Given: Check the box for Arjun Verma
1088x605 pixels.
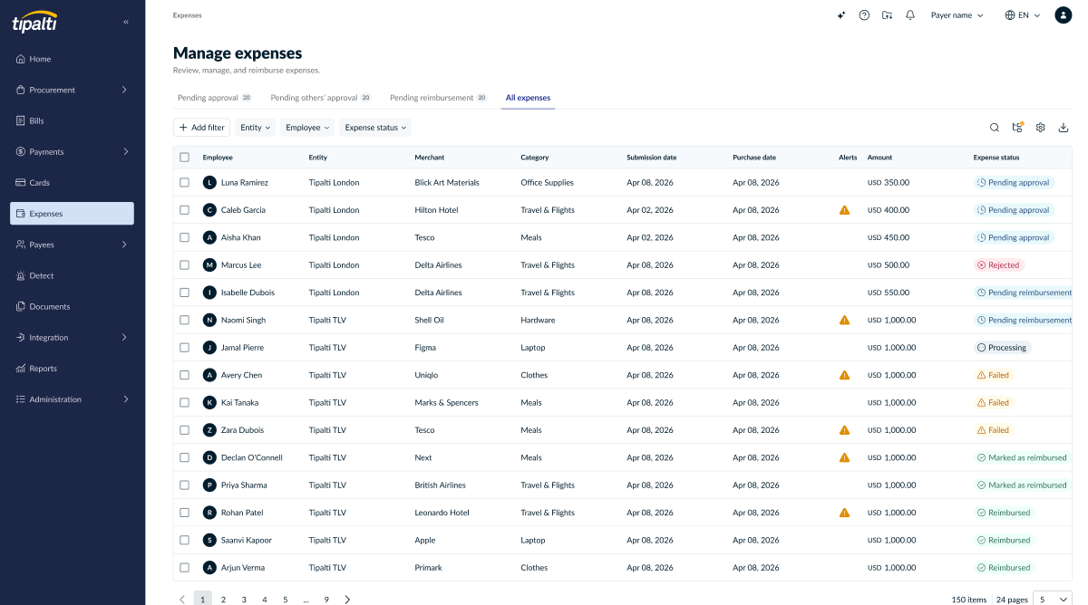Looking at the screenshot, I should click(x=184, y=568).
